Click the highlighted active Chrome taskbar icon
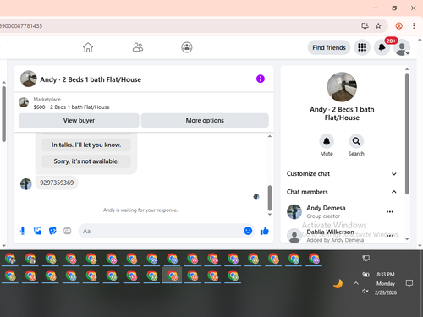 (172, 276)
